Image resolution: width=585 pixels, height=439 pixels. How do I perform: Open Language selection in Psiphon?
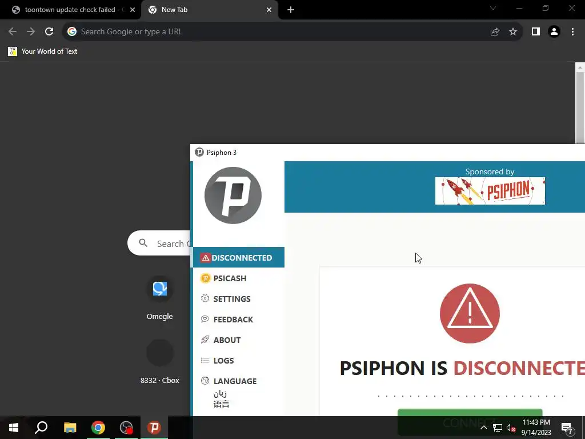pyautogui.click(x=239, y=381)
